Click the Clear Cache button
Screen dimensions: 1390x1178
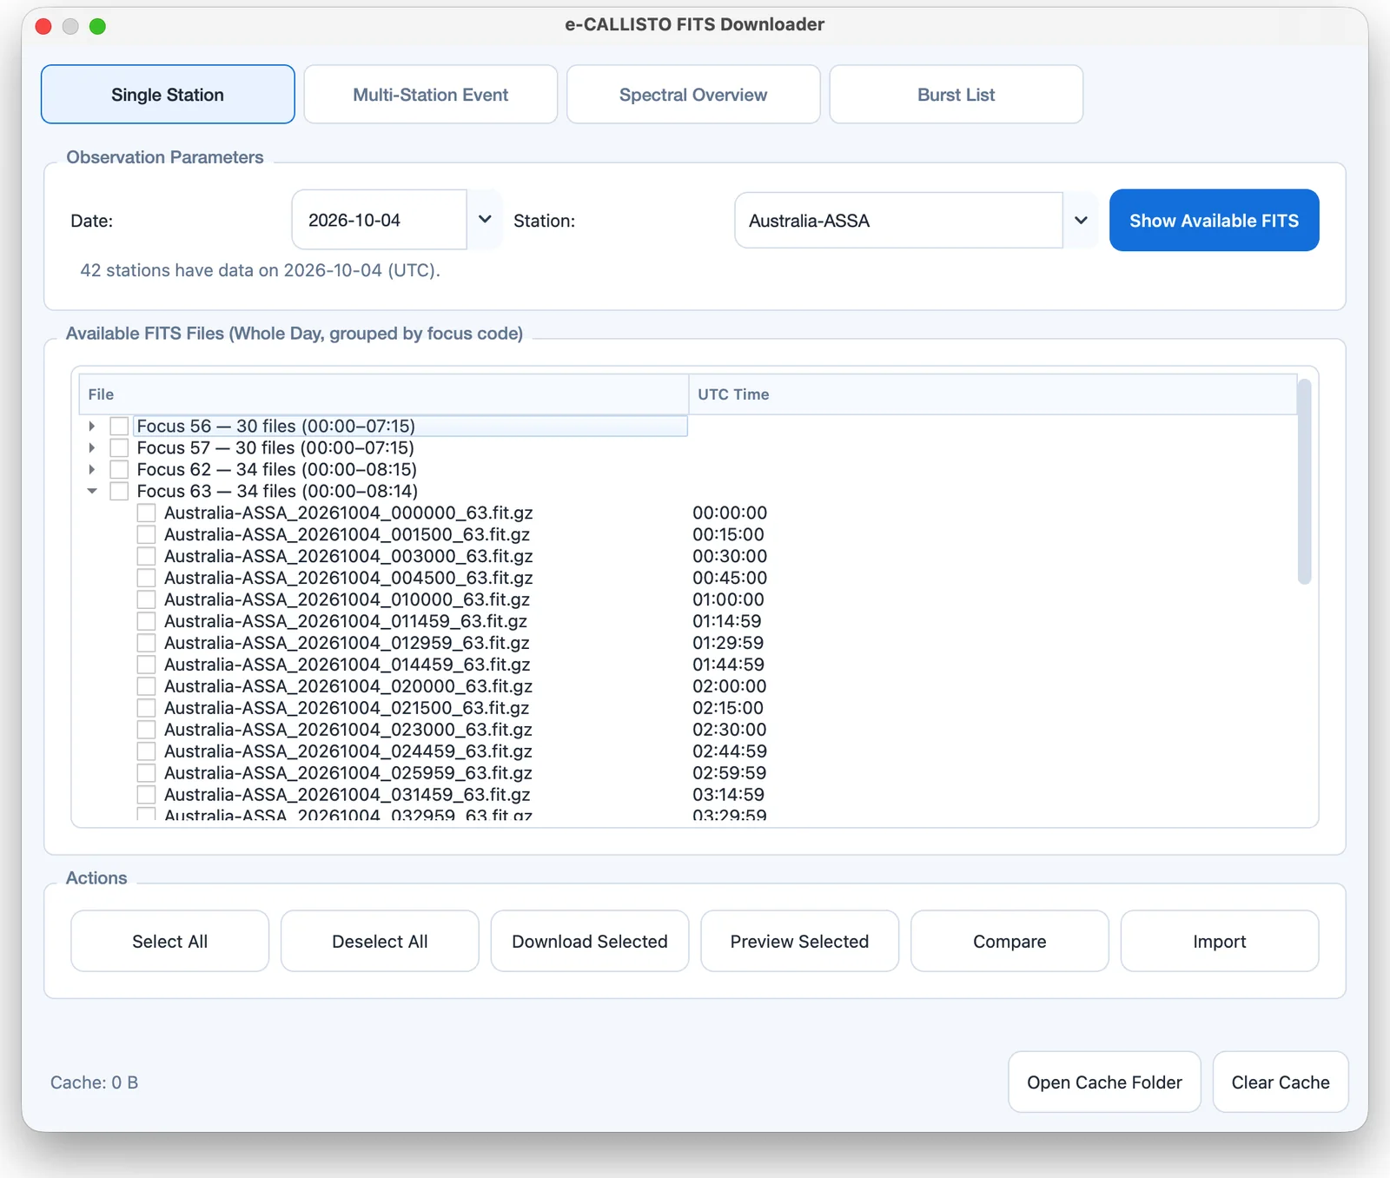(x=1281, y=1082)
